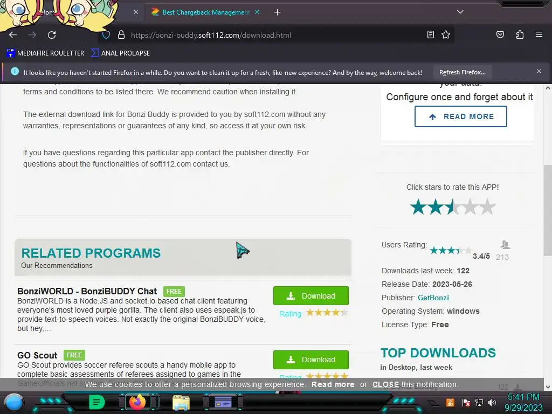Rate the app four stars
This screenshot has height=414, width=552.
pos(470,207)
